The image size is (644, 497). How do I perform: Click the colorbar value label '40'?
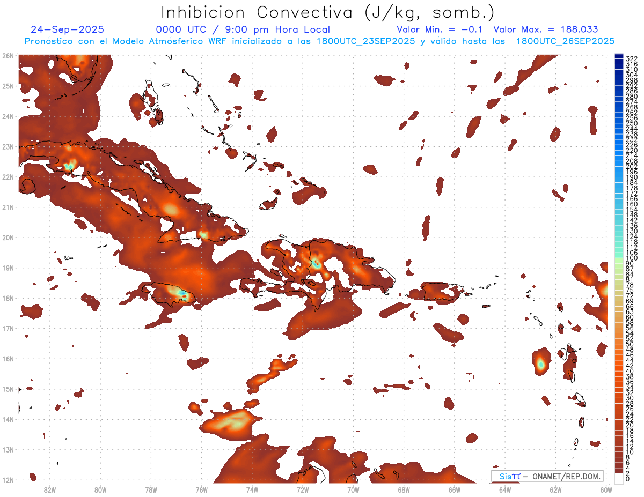click(x=630, y=371)
